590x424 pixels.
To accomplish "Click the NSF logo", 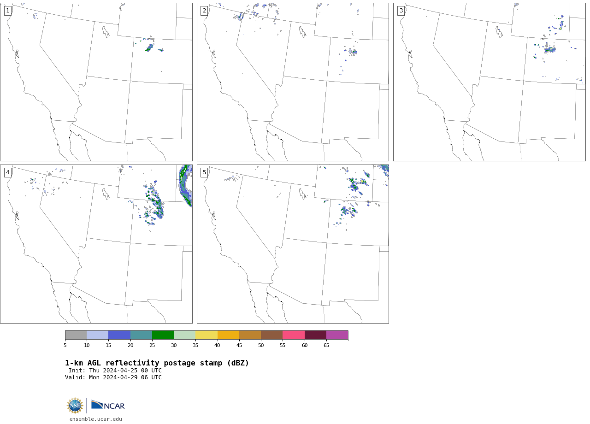I will (75, 406).
